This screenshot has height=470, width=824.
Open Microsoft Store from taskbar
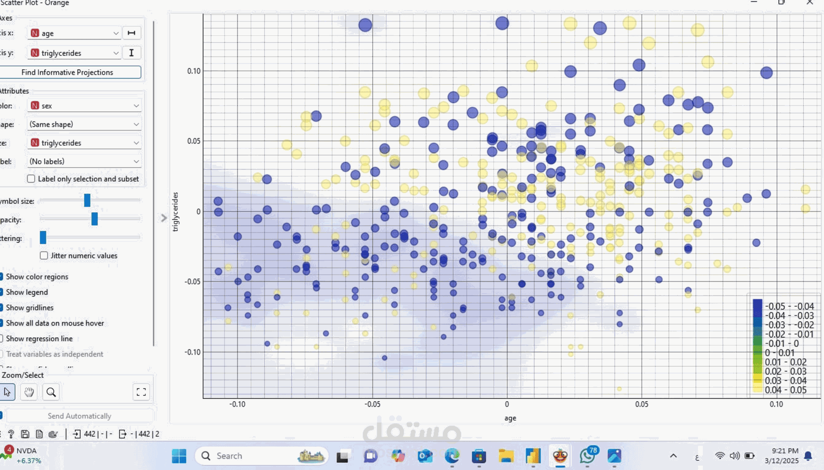(x=479, y=456)
